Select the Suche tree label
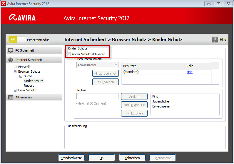The height and width of the screenshot is (164, 234). point(28,76)
